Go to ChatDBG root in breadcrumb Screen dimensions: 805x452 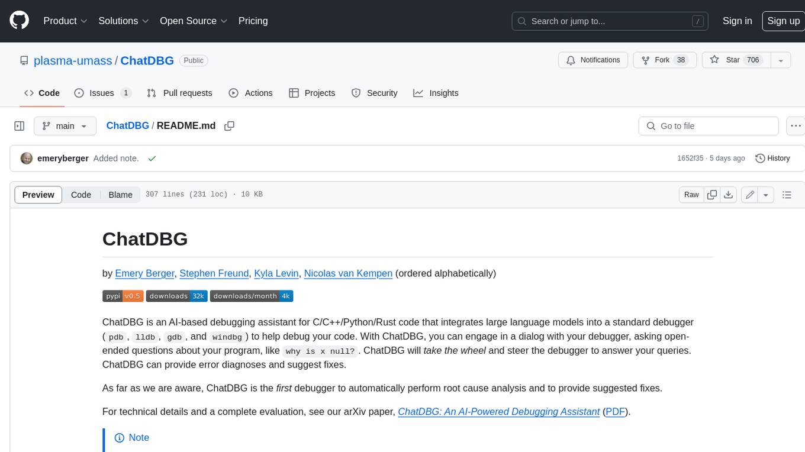click(127, 126)
